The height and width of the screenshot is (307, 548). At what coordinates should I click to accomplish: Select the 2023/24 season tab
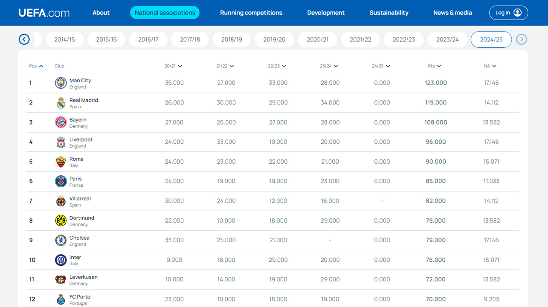[447, 39]
